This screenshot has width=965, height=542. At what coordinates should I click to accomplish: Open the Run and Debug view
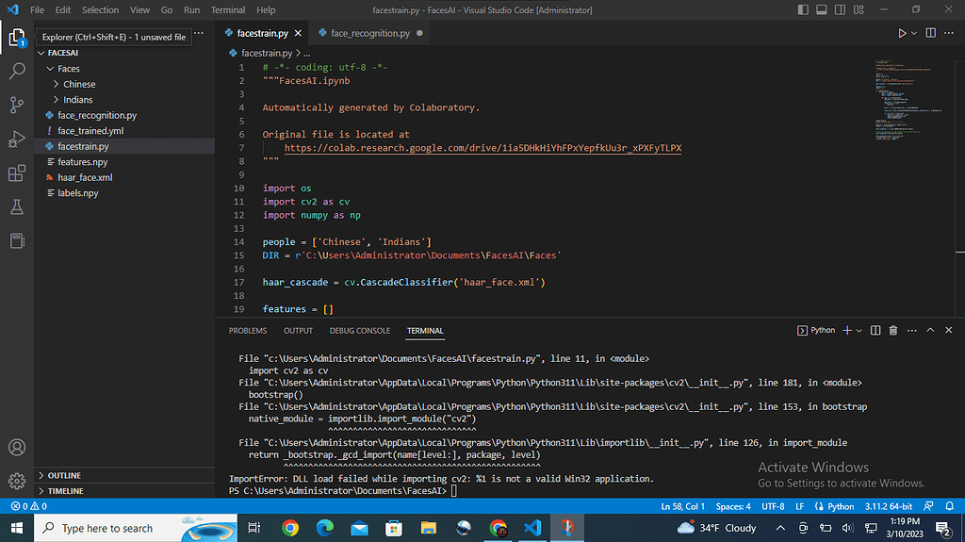pos(17,139)
